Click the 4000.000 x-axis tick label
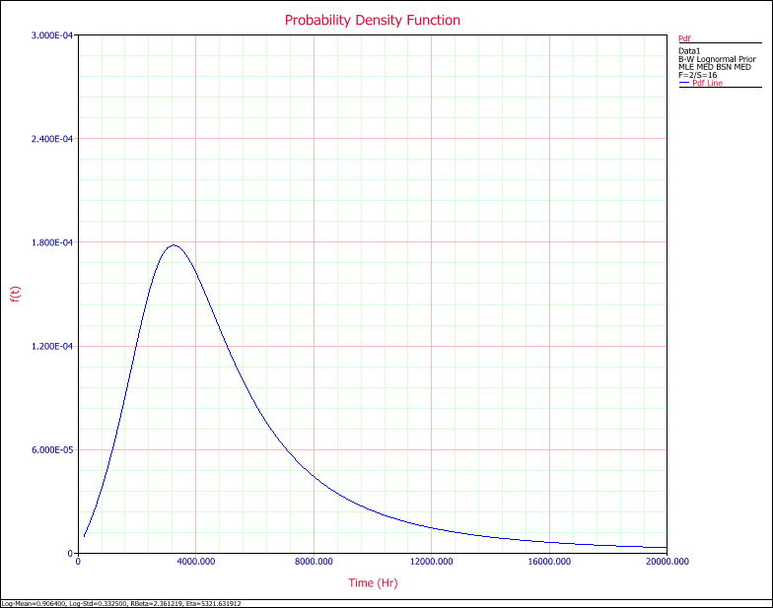Image resolution: width=773 pixels, height=608 pixels. (x=195, y=563)
